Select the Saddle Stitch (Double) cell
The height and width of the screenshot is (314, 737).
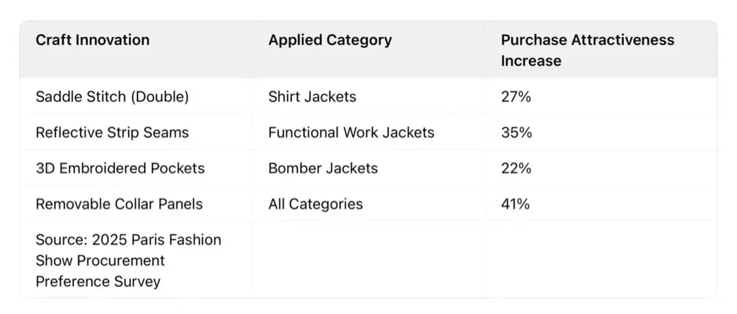tap(112, 97)
